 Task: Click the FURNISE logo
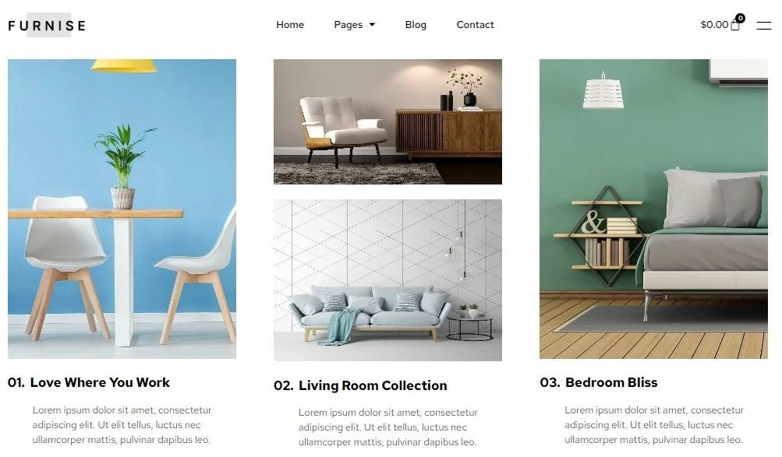(x=47, y=26)
